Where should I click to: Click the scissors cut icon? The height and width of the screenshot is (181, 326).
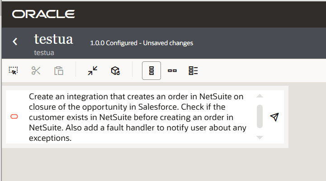pyautogui.click(x=36, y=70)
